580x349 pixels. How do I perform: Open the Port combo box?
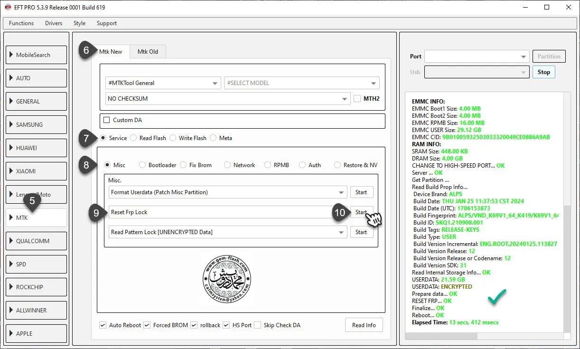coord(477,57)
